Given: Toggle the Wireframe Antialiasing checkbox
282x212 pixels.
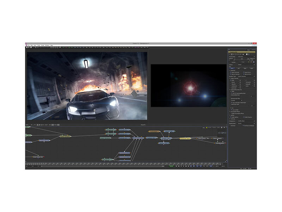Looking at the screenshot, I should [243, 126].
